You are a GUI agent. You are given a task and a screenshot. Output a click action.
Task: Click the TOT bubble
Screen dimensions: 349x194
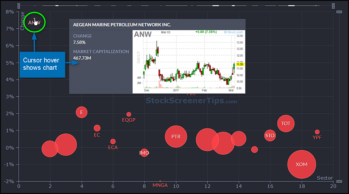click(286, 123)
